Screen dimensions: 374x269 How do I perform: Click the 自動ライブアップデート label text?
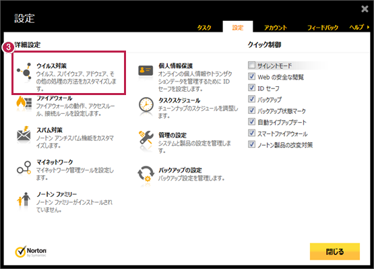click(282, 123)
